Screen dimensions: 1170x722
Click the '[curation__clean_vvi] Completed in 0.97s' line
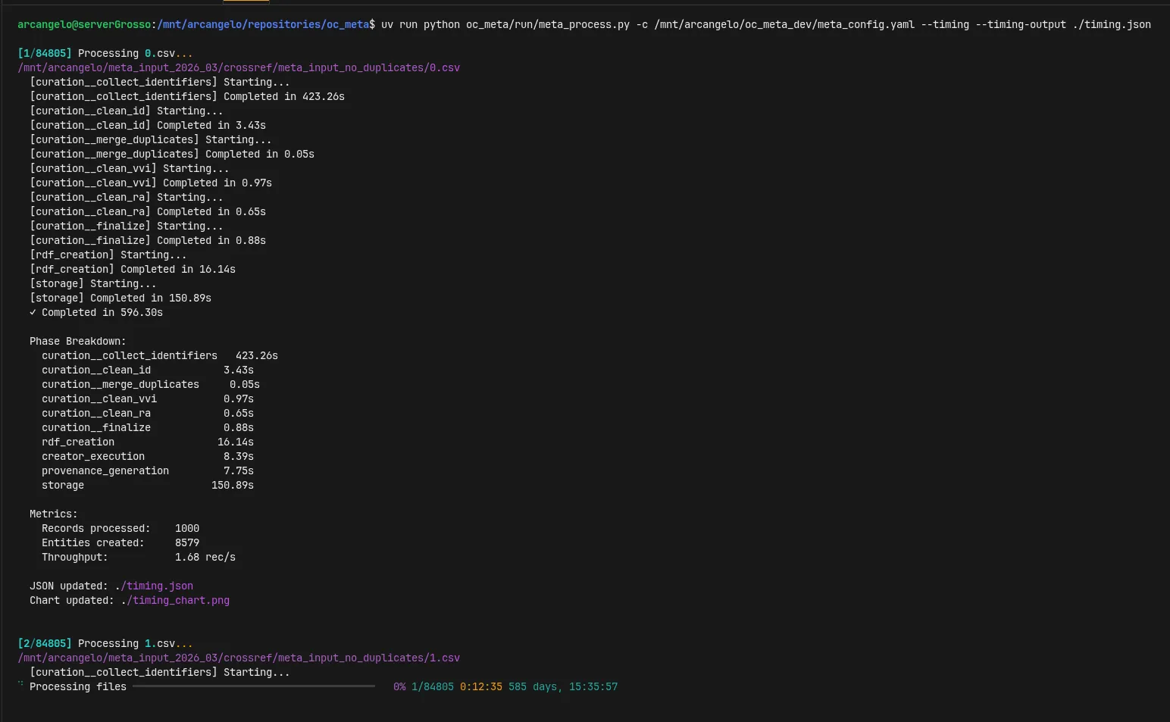[151, 183]
